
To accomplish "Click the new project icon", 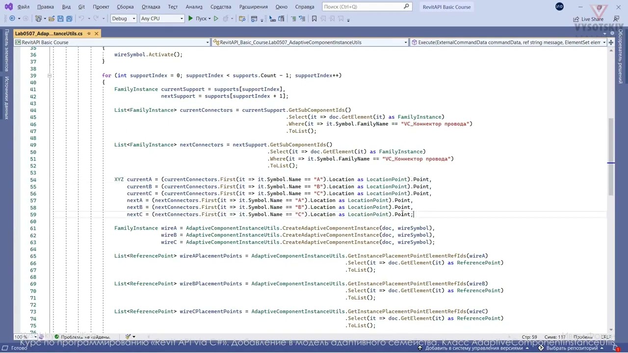I will 39,19.
